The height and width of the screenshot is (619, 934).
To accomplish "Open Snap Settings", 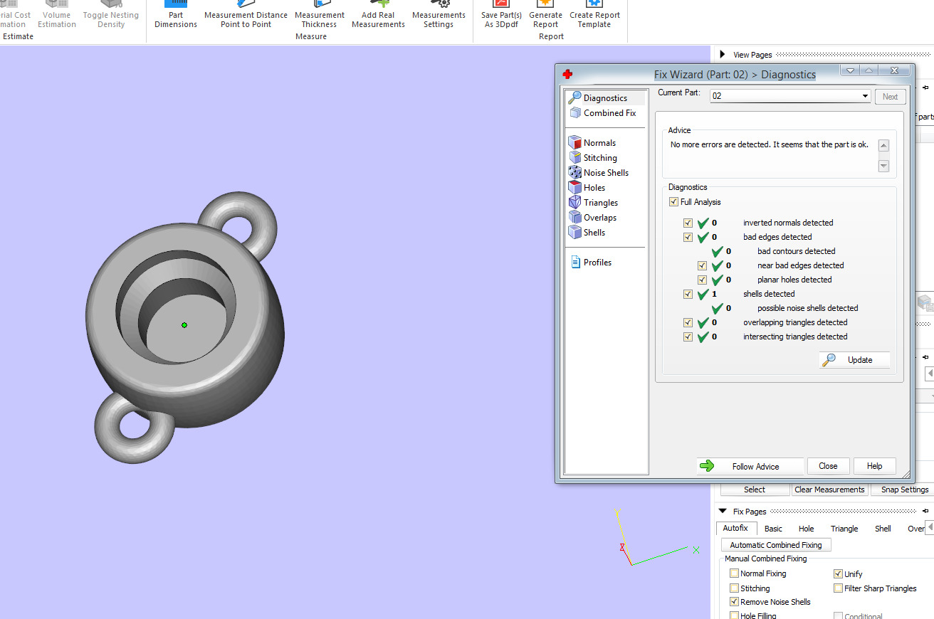I will click(904, 490).
